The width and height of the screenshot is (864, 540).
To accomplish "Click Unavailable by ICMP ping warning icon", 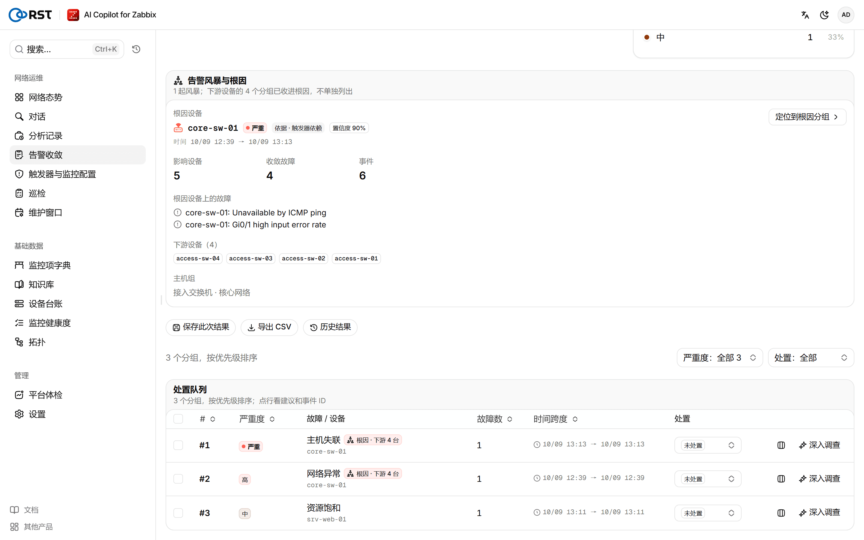I will (177, 212).
